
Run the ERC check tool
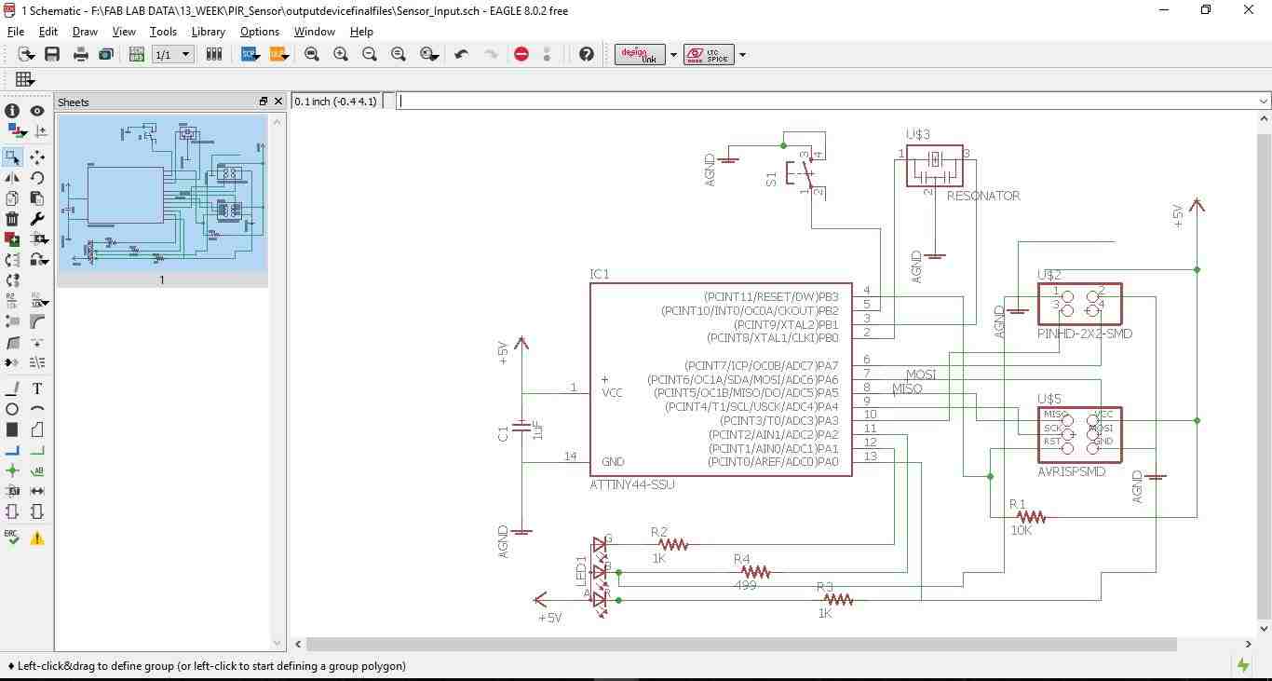(12, 538)
